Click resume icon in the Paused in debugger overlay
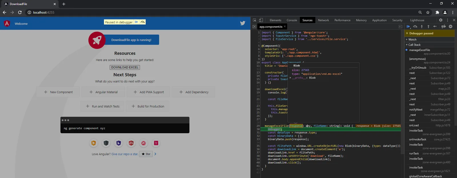 tap(137, 22)
